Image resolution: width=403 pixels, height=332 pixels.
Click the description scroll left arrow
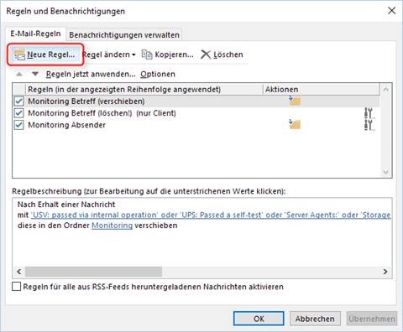(x=19, y=272)
